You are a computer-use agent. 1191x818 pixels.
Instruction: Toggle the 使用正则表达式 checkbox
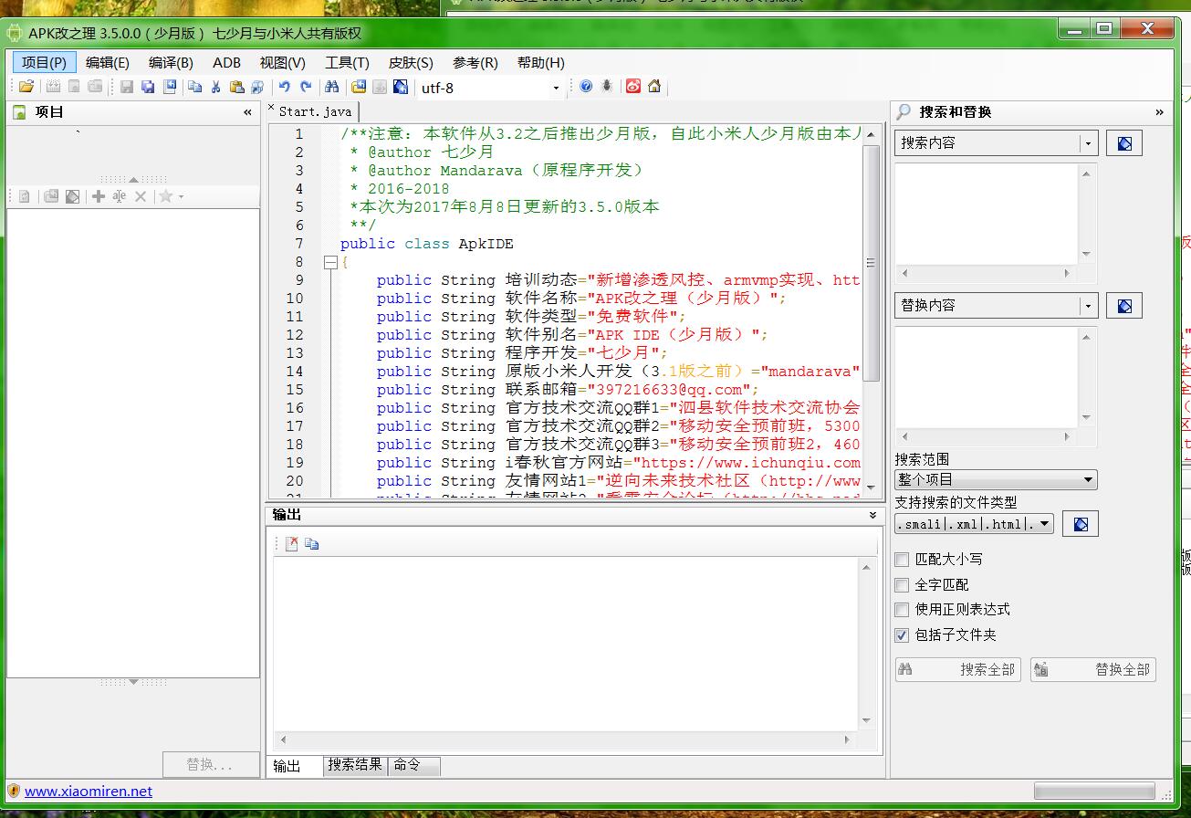tap(902, 610)
